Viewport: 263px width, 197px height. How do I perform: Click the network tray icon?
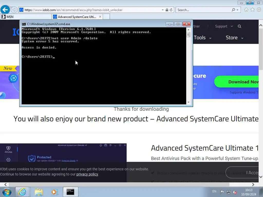click(x=228, y=192)
